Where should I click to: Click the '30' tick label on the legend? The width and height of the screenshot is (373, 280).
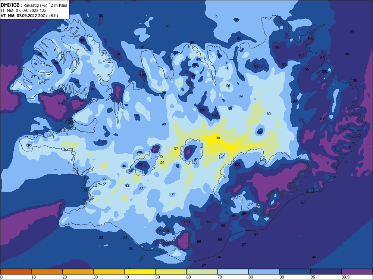[x=95, y=277]
